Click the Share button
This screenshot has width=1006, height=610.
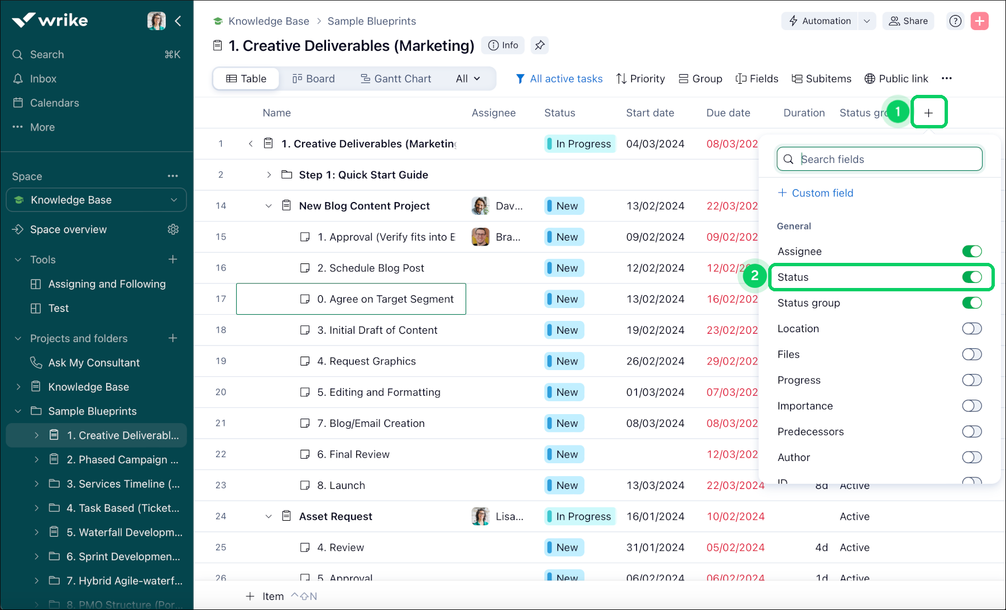click(x=908, y=21)
